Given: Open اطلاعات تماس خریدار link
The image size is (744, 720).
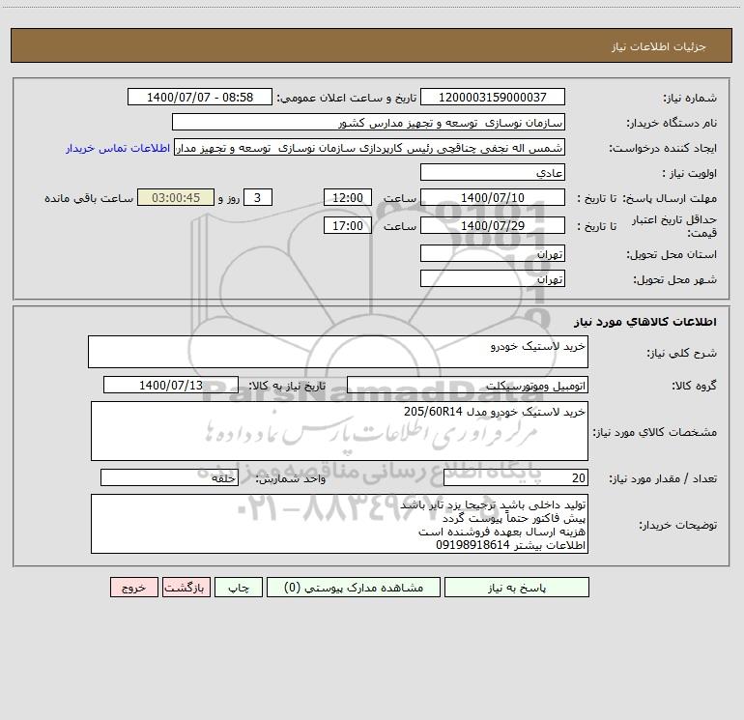Looking at the screenshot, I should click(118, 148).
